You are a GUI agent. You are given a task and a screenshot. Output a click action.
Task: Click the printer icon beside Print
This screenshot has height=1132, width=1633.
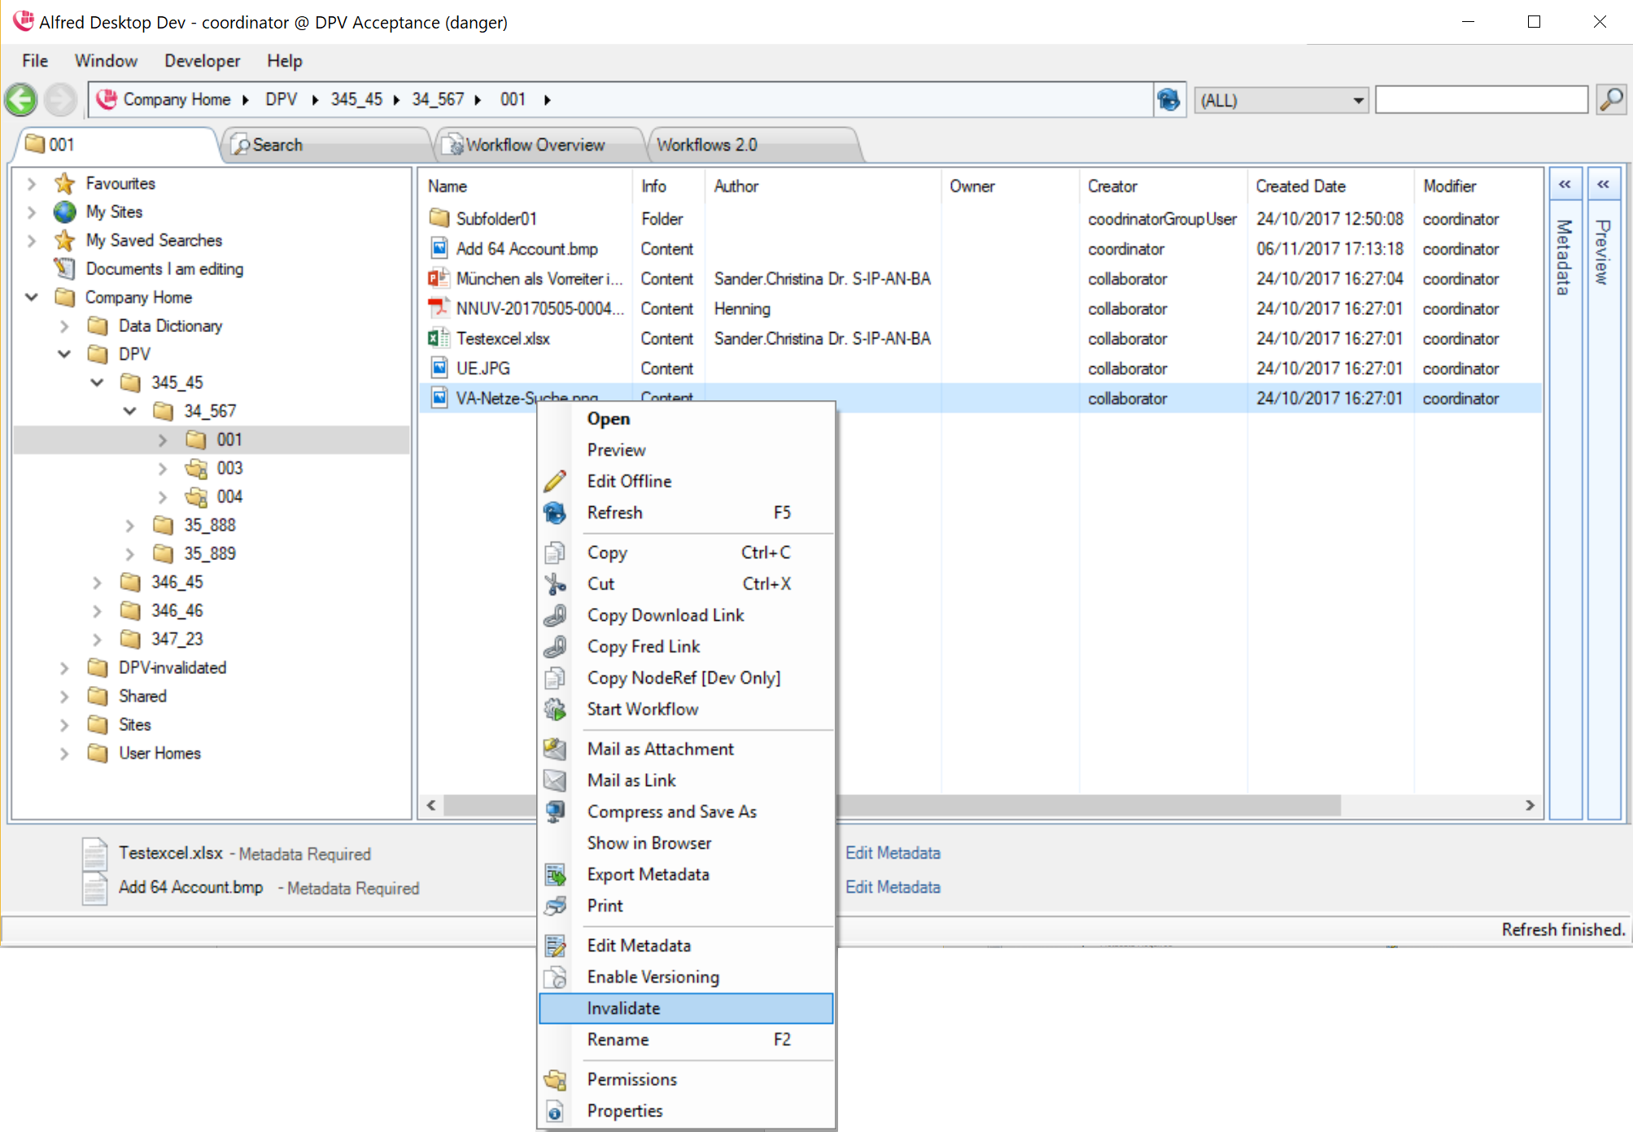(555, 906)
